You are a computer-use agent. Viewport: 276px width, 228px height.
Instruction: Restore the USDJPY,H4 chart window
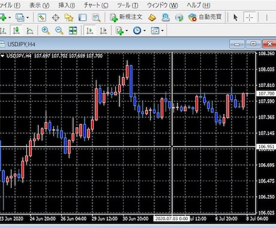(253, 44)
